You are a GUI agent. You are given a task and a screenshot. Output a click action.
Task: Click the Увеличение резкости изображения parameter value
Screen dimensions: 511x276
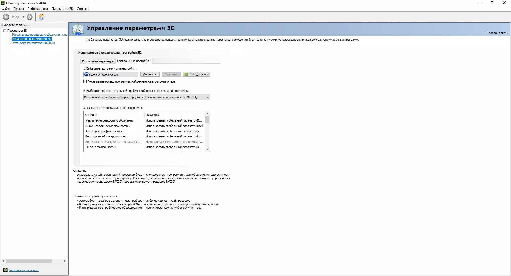[x=174, y=120]
